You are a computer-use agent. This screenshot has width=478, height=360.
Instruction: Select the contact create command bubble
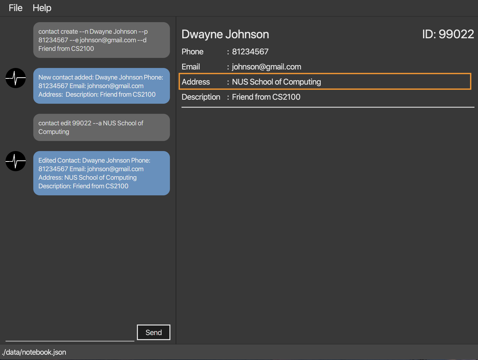tap(102, 40)
